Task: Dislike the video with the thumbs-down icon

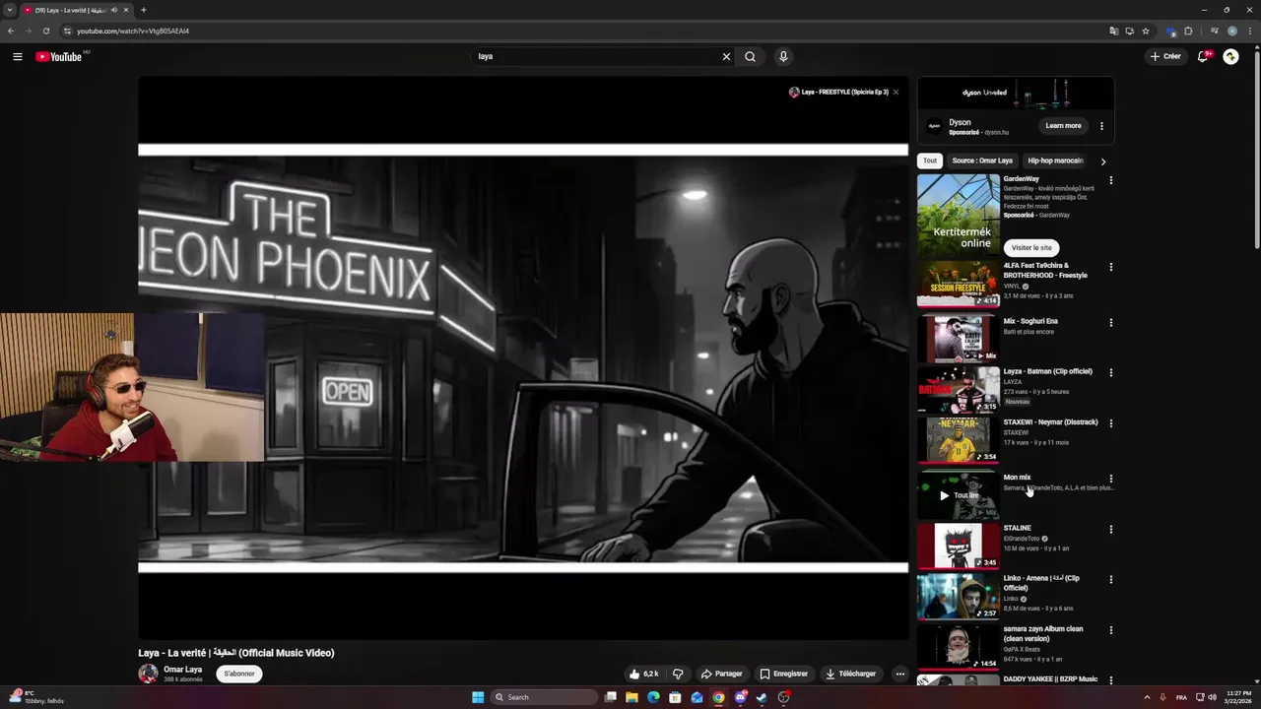Action: click(678, 674)
